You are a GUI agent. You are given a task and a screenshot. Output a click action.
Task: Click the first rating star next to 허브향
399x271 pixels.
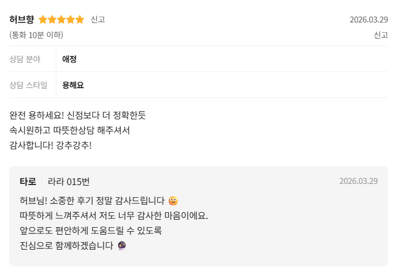[43, 20]
